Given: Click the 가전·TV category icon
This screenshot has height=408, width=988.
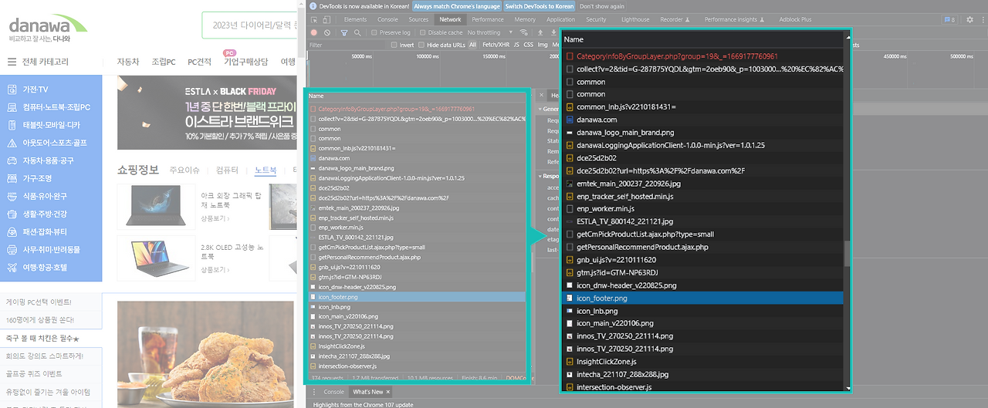Looking at the screenshot, I should (x=13, y=89).
